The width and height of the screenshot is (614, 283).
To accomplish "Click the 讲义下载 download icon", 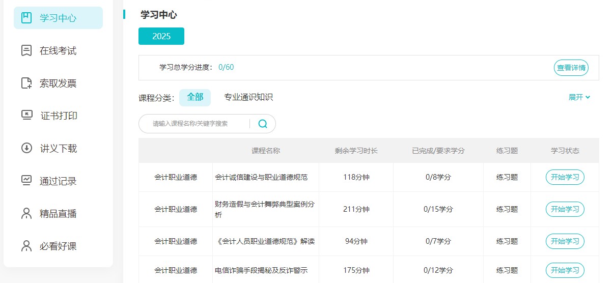I will (x=26, y=149).
